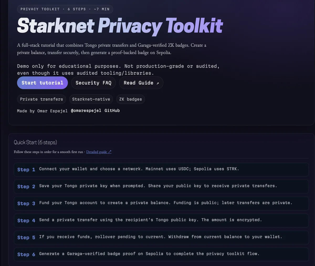Open the @omarespejel GitHub profile link
Screen dimensions: 315x266
click(x=86, y=111)
